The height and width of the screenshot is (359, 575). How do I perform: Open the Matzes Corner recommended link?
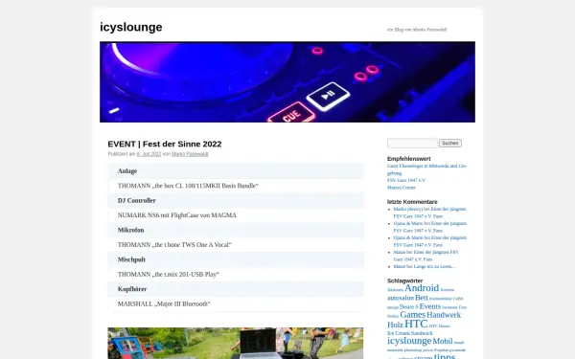coord(402,188)
